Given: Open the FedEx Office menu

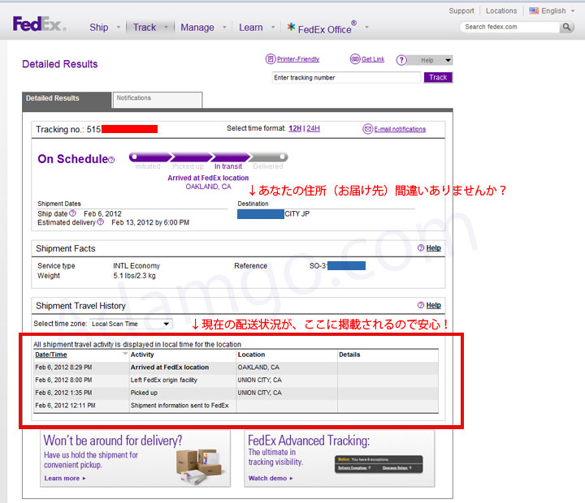Looking at the screenshot, I should click(x=324, y=29).
